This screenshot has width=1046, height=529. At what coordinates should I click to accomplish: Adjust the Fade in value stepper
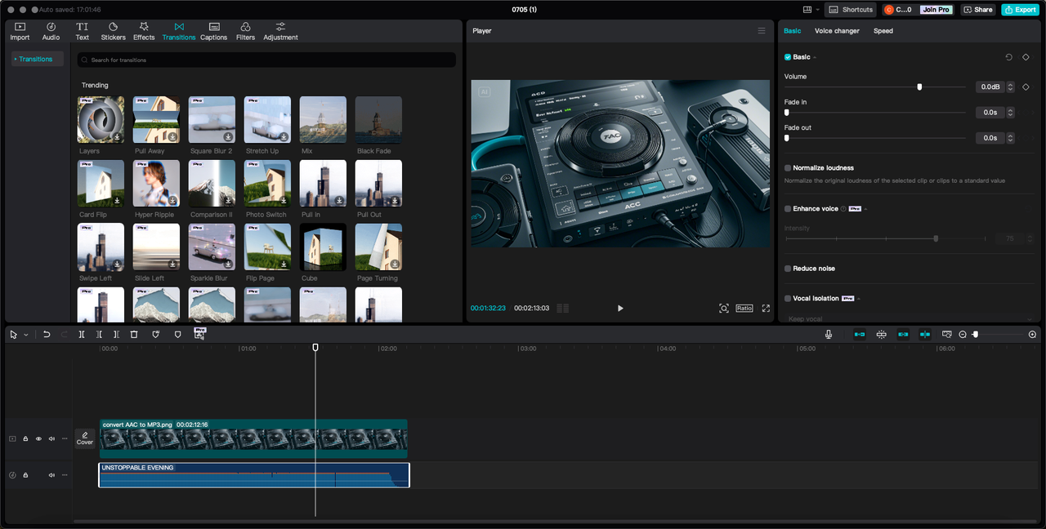1011,113
